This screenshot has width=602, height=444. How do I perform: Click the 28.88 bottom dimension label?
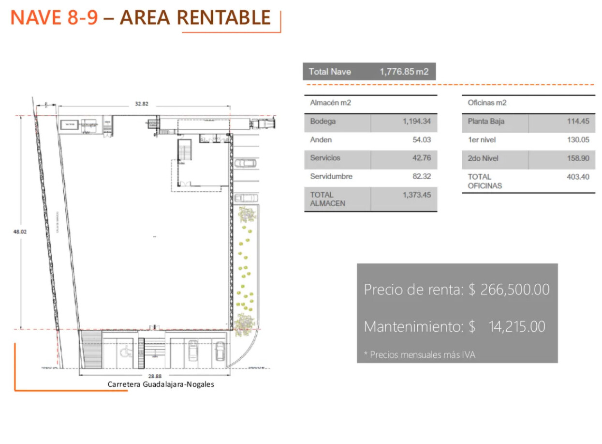tap(155, 376)
